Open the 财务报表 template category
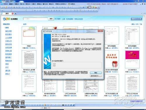The width and height of the screenshot is (146, 110). pyautogui.click(x=8, y=54)
